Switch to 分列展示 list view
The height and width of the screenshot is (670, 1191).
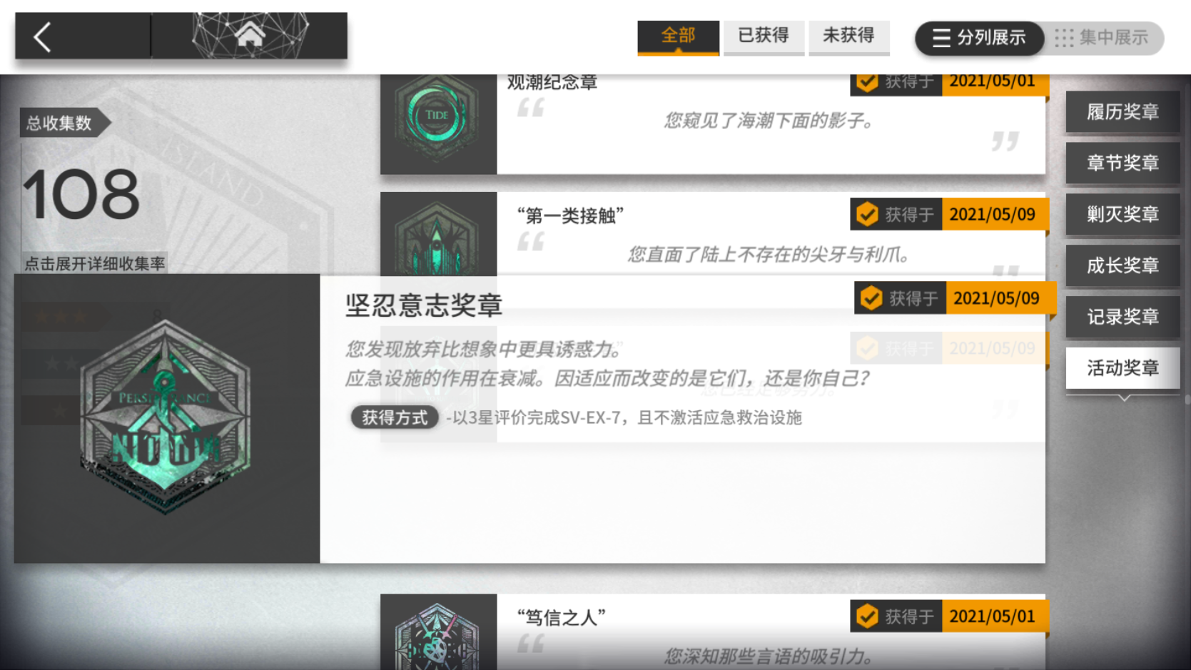pos(979,38)
